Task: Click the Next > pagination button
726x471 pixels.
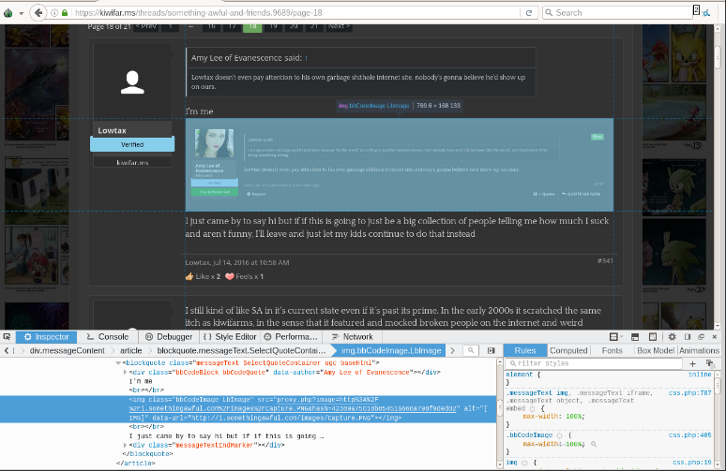Action: [x=339, y=26]
